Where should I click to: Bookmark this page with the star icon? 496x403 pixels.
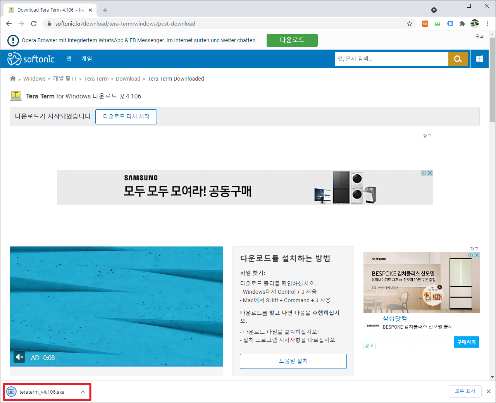[x=410, y=24]
